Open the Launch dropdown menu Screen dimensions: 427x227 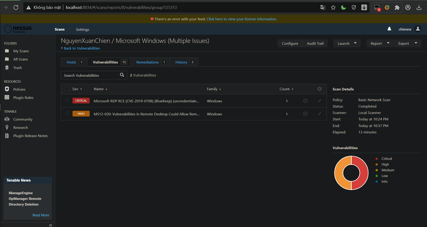(347, 43)
